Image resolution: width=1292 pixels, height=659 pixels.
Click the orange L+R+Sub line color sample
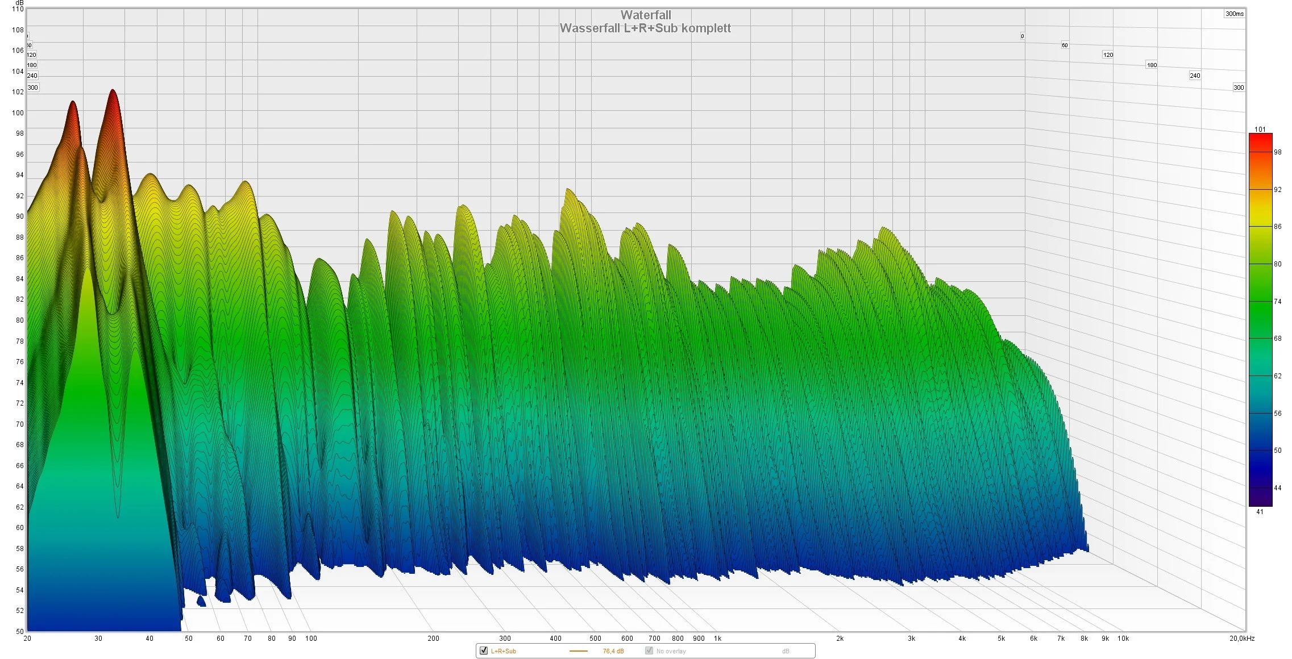(578, 651)
